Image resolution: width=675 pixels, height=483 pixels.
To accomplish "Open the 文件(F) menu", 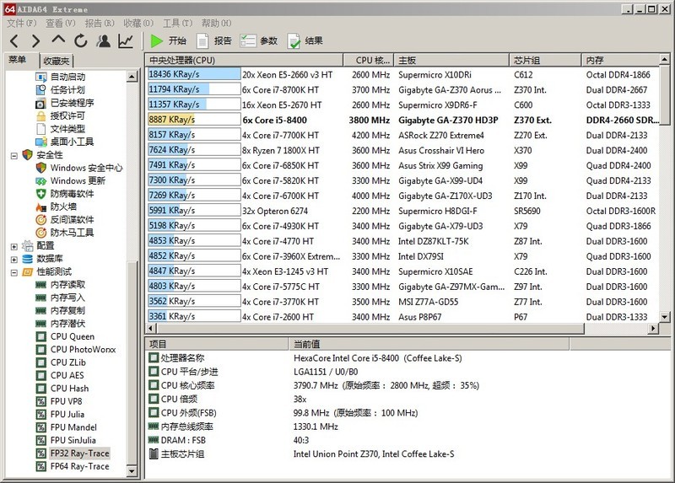I will tap(22, 23).
